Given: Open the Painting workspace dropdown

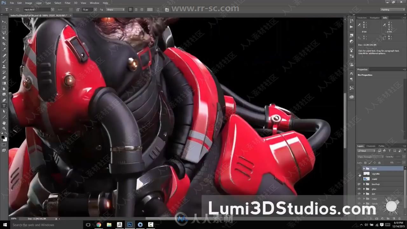Looking at the screenshot, I should [393, 10].
